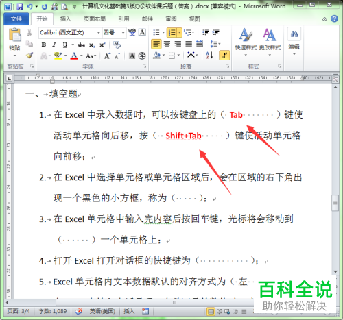Toggle align left paragraph
The image size is (343, 320).
point(156,44)
